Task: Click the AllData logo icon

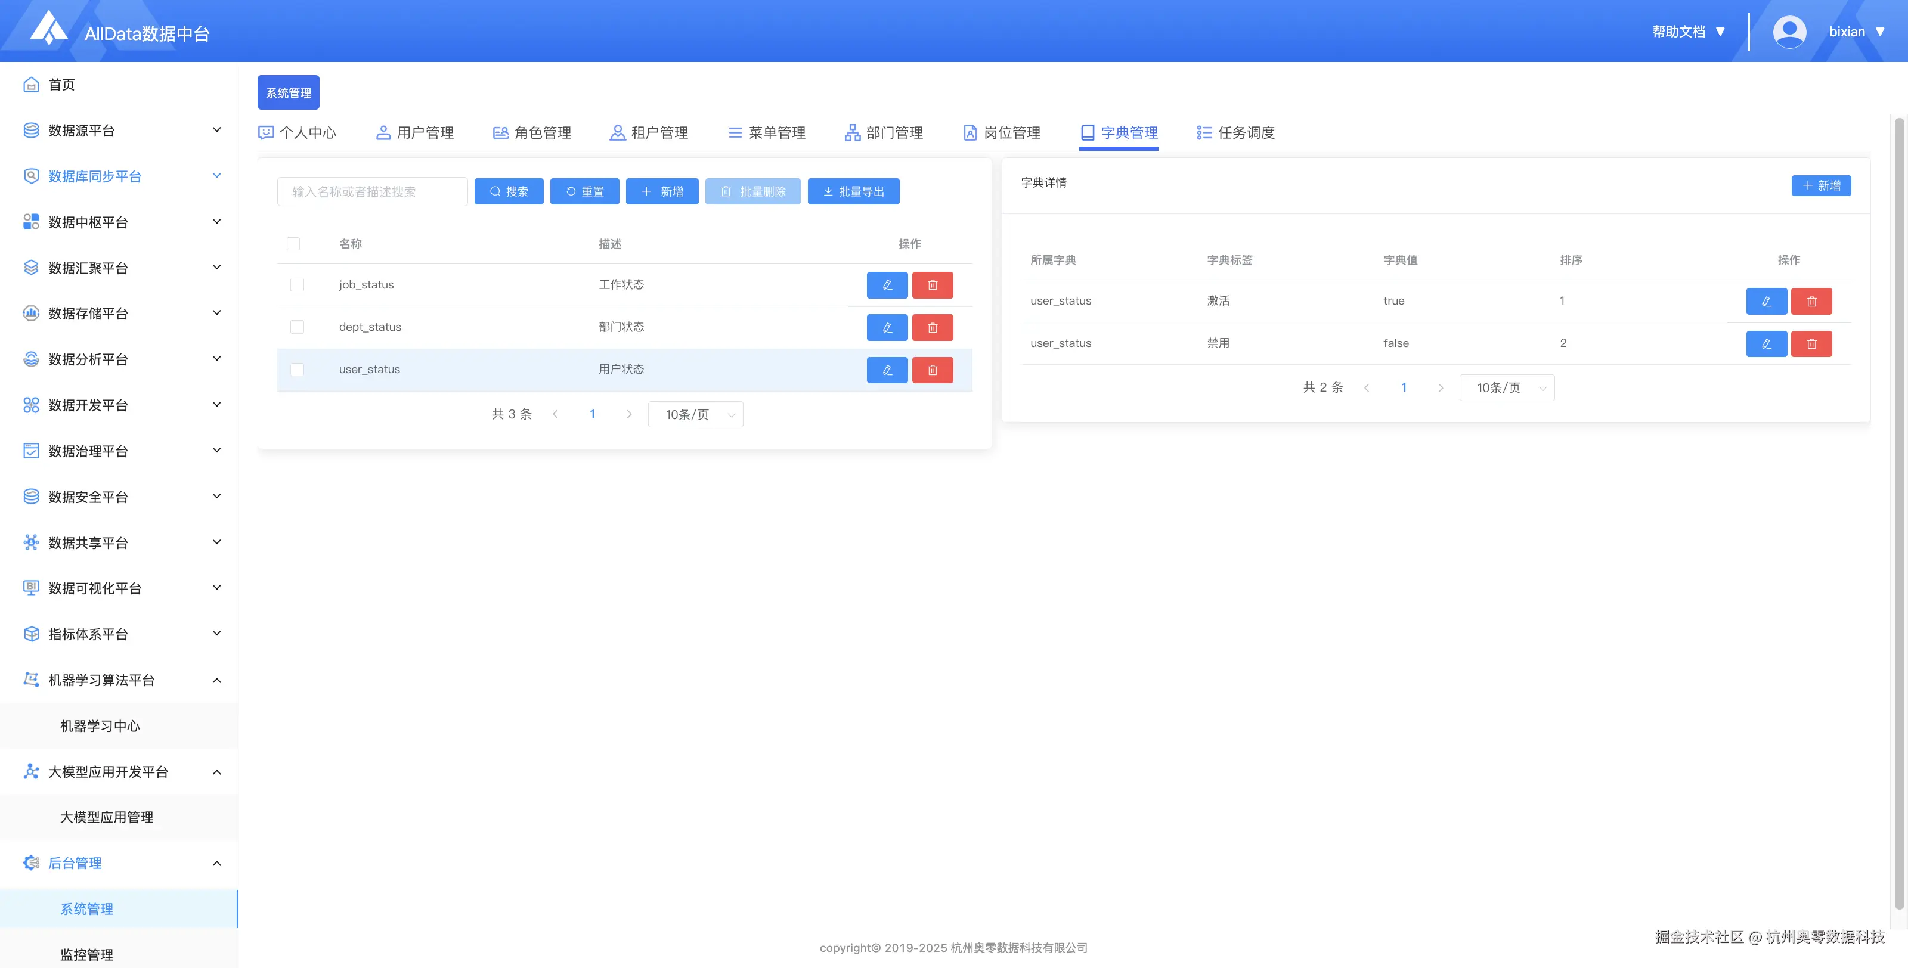Action: (x=48, y=28)
